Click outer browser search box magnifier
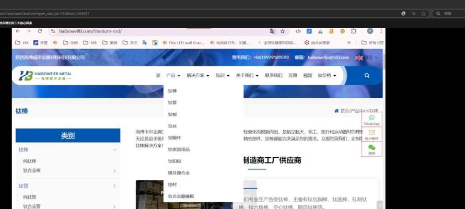Screen dimensions: 465x209 pos(438,14)
